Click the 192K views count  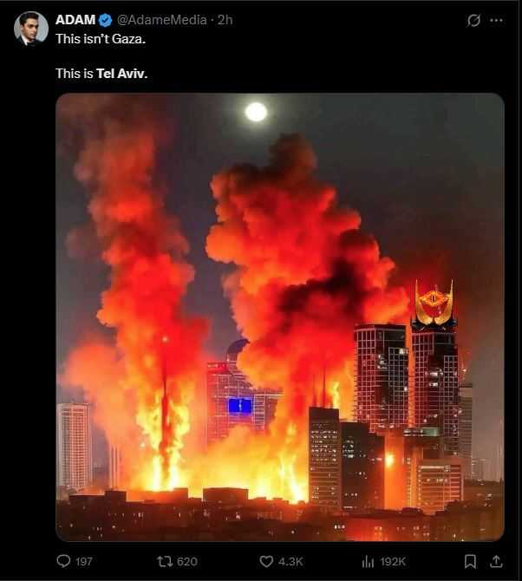(392, 562)
